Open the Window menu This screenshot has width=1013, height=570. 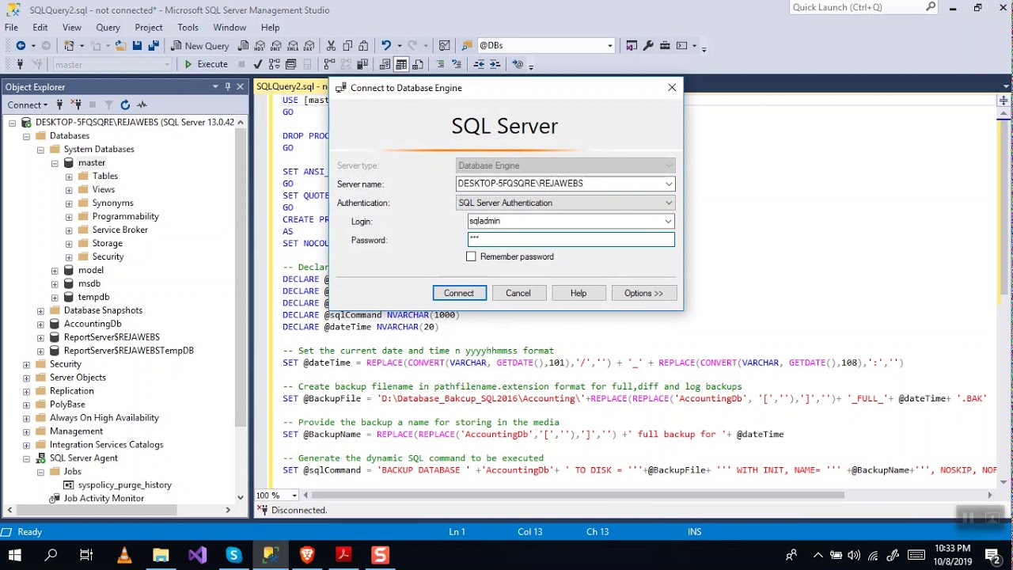[230, 27]
